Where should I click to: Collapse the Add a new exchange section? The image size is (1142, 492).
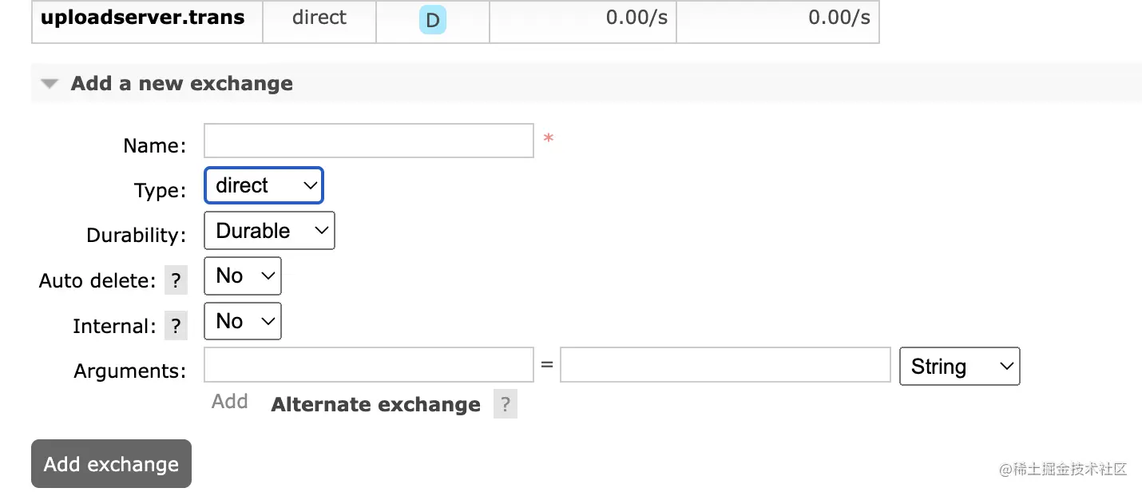[x=50, y=84]
